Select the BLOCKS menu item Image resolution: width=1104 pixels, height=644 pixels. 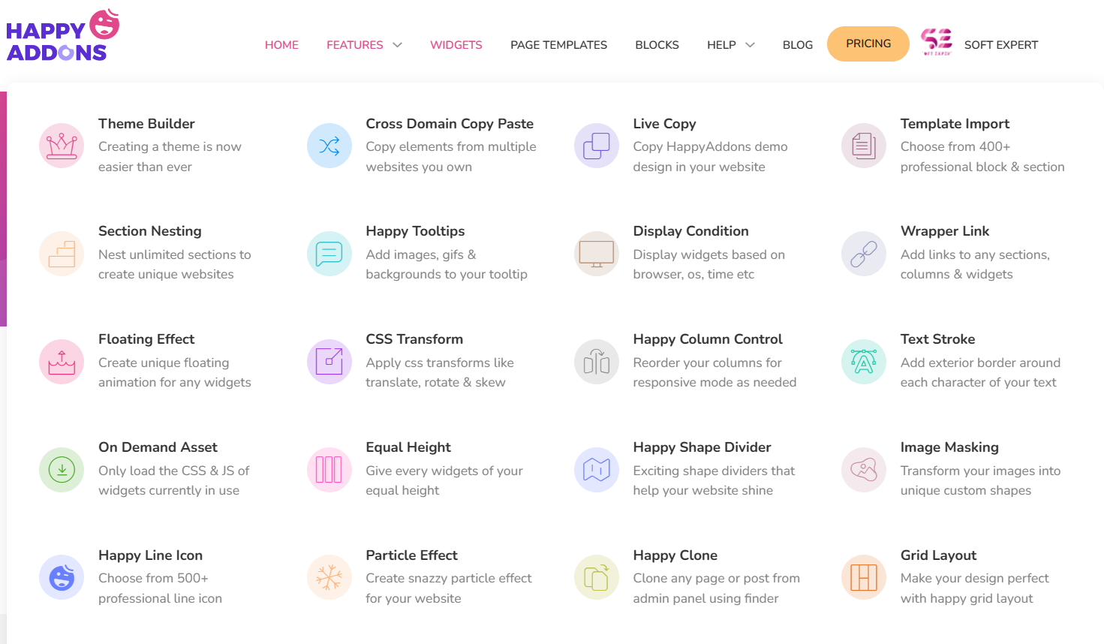[x=657, y=44]
